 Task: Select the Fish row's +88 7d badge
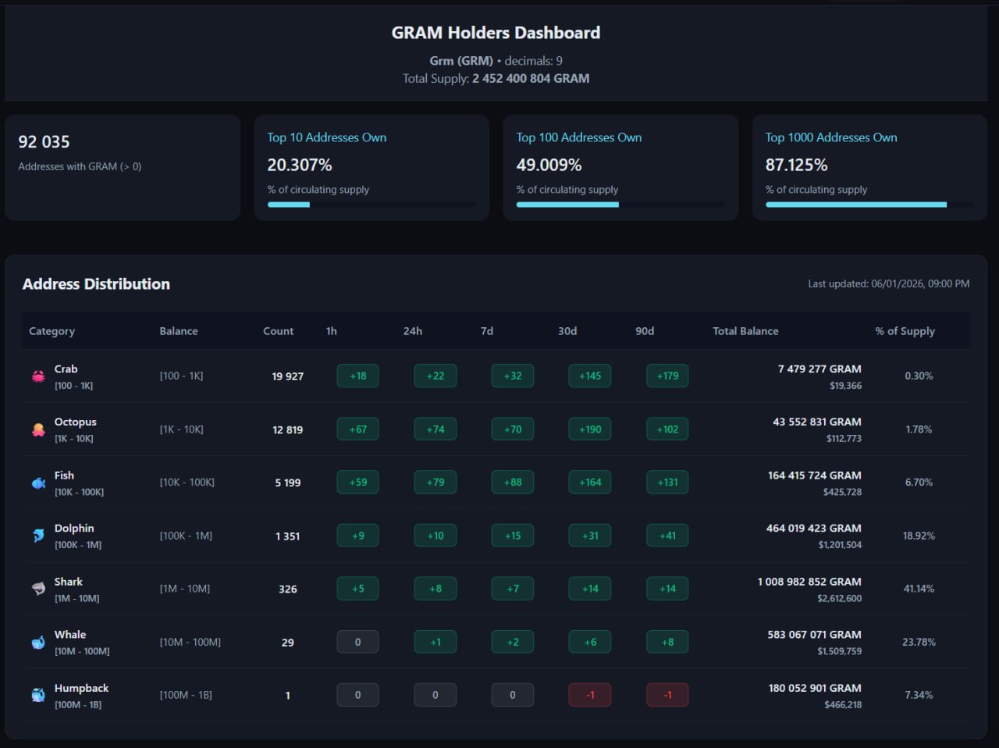pos(513,483)
